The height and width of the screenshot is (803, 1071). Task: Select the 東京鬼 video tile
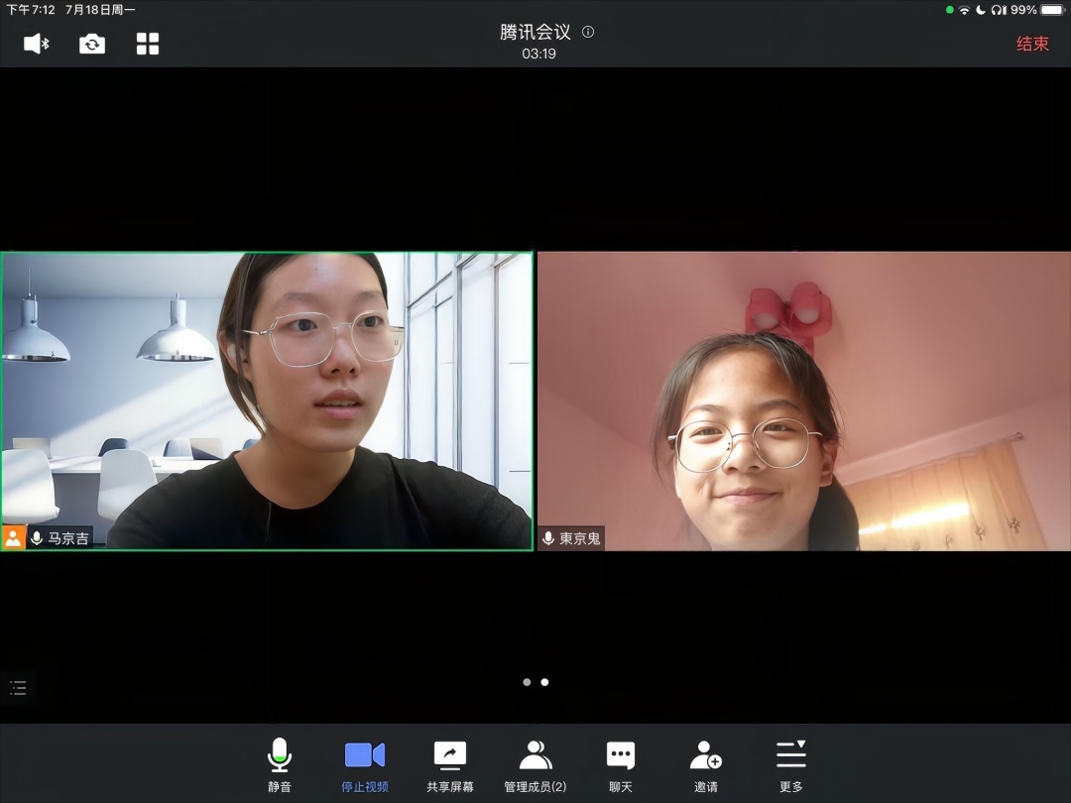coord(803,401)
